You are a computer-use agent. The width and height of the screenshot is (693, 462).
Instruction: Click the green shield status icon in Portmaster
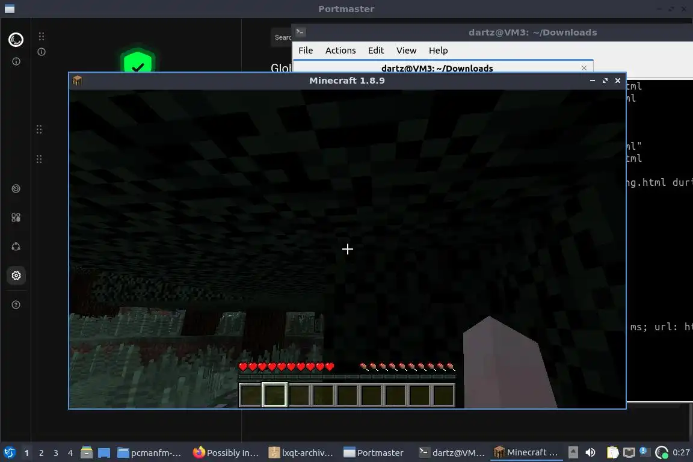138,61
